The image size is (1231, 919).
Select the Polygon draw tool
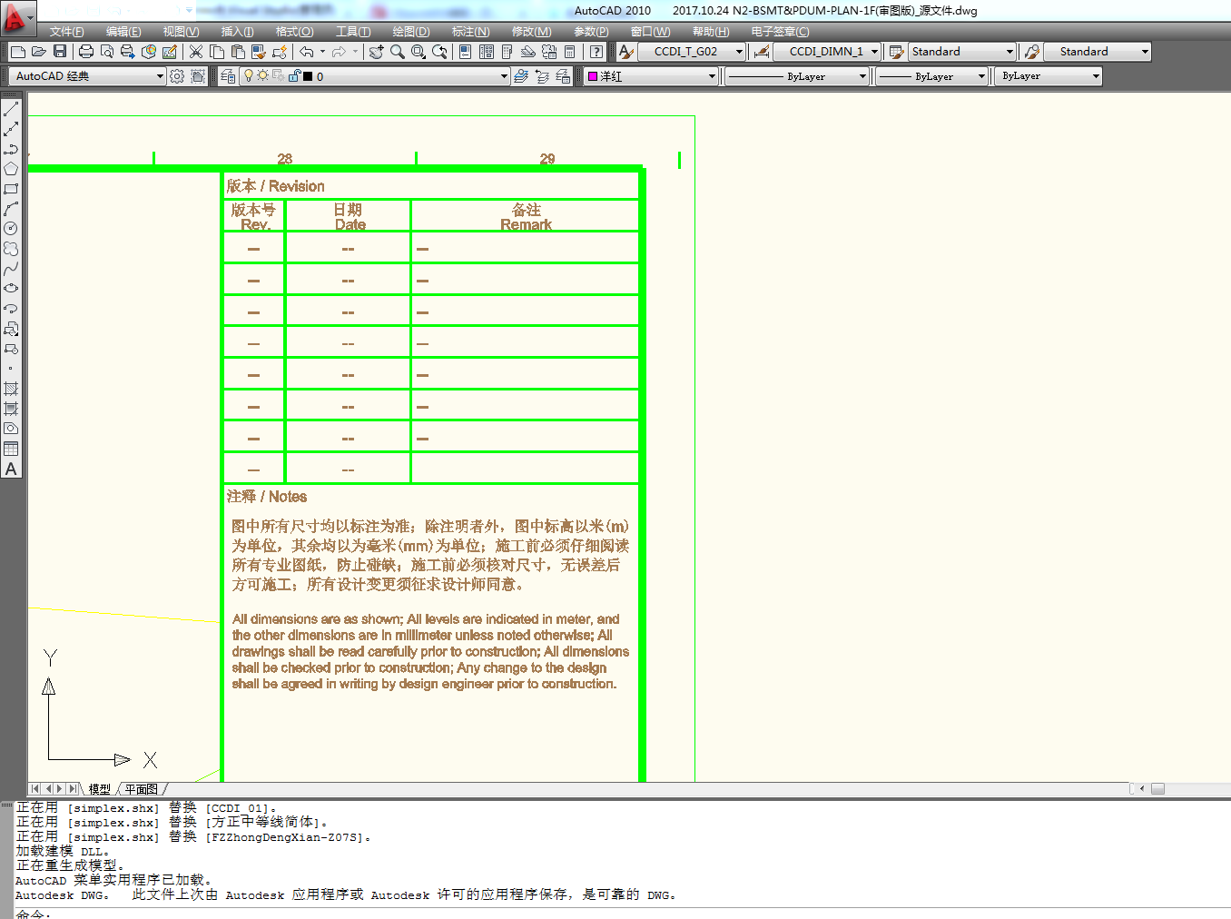[x=11, y=169]
